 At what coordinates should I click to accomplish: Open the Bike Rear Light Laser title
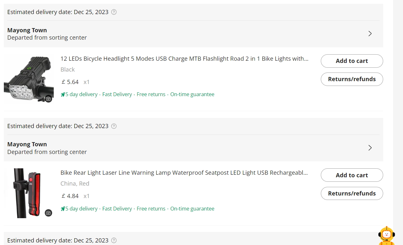click(x=184, y=173)
